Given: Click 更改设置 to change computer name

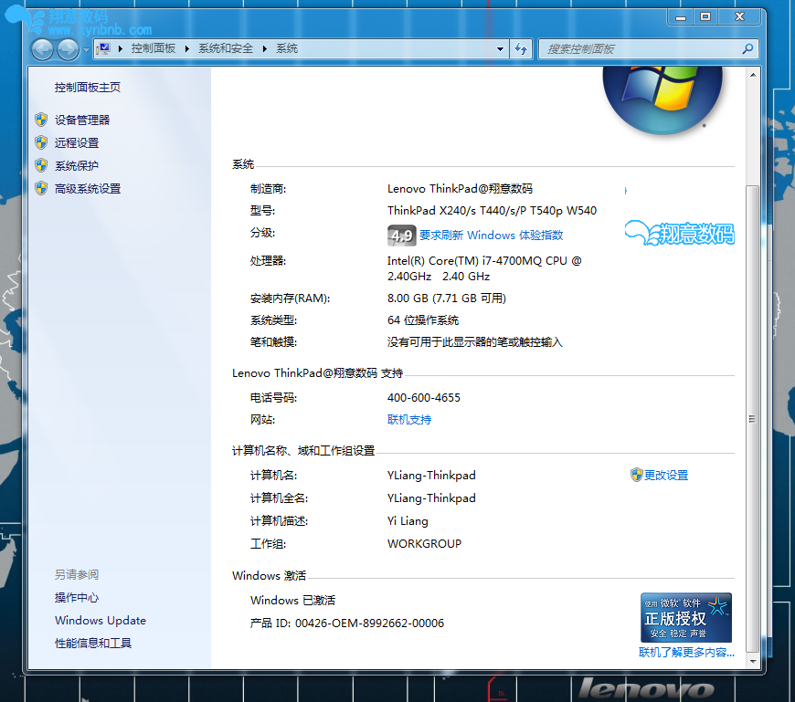Looking at the screenshot, I should (666, 475).
